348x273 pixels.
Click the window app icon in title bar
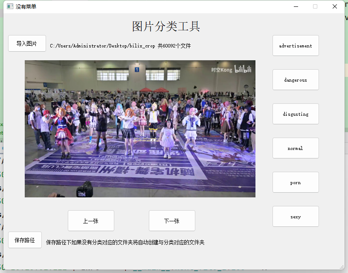point(10,6)
